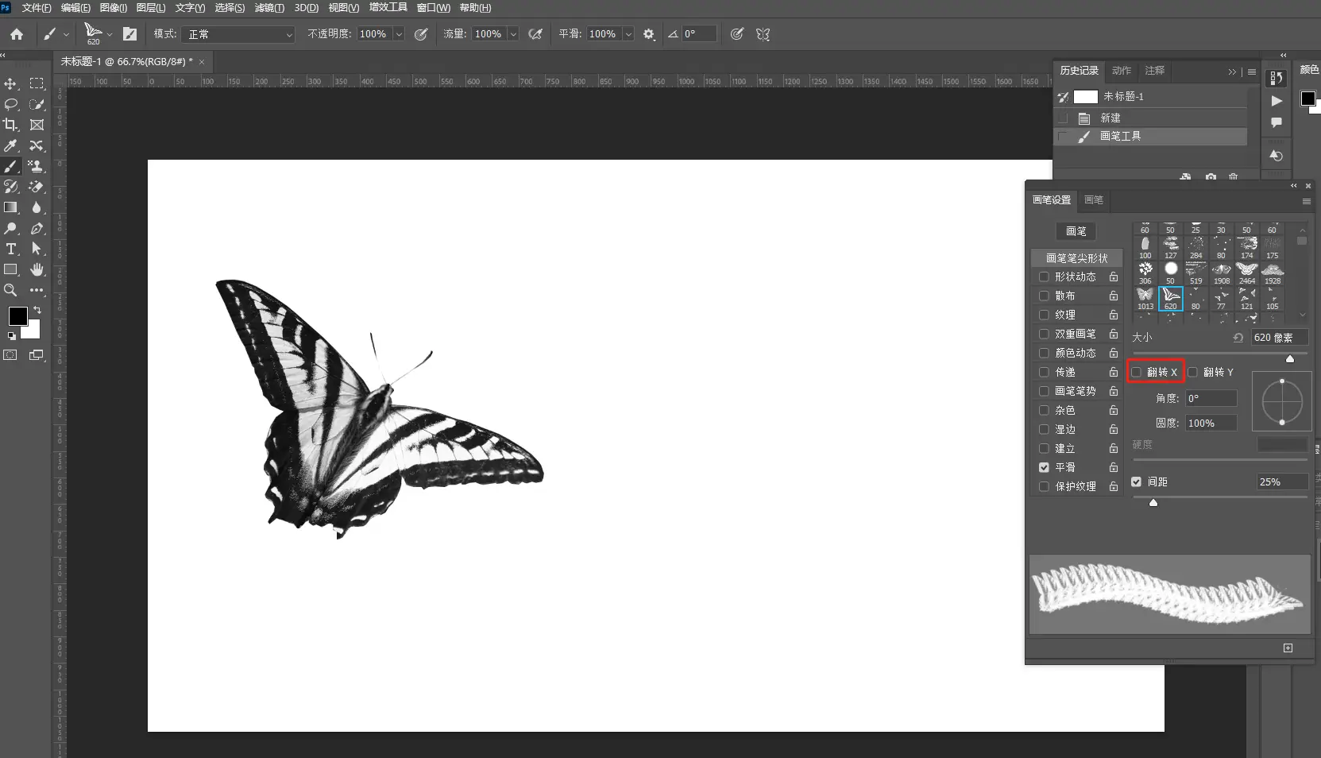
Task: Enable the 翻转 Y checkbox
Action: click(x=1192, y=372)
